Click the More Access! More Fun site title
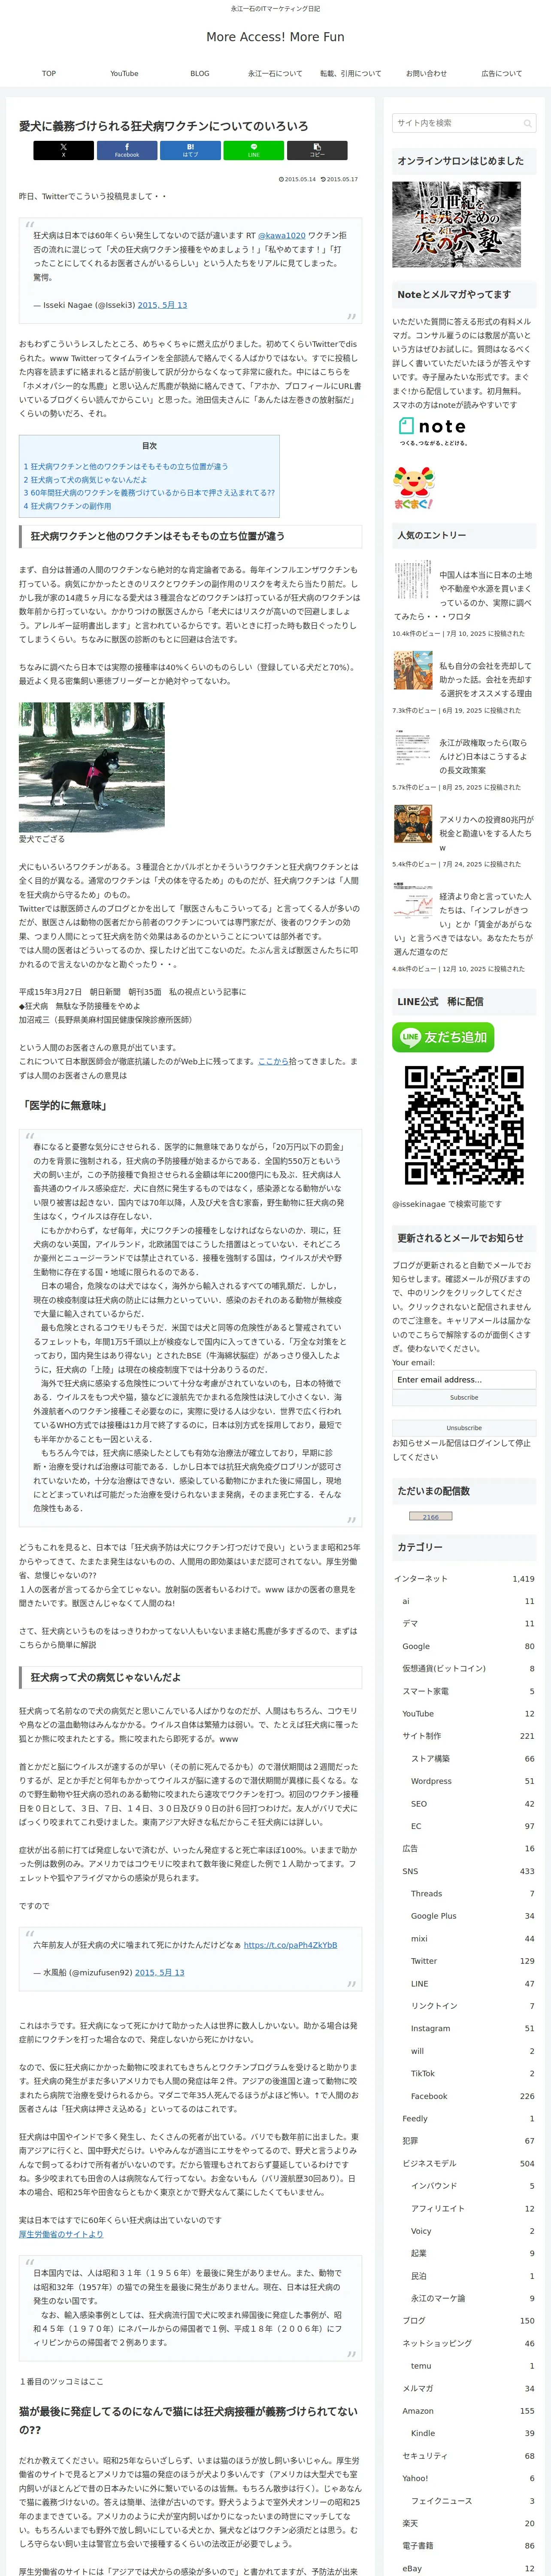This screenshot has width=551, height=2576. click(x=275, y=37)
